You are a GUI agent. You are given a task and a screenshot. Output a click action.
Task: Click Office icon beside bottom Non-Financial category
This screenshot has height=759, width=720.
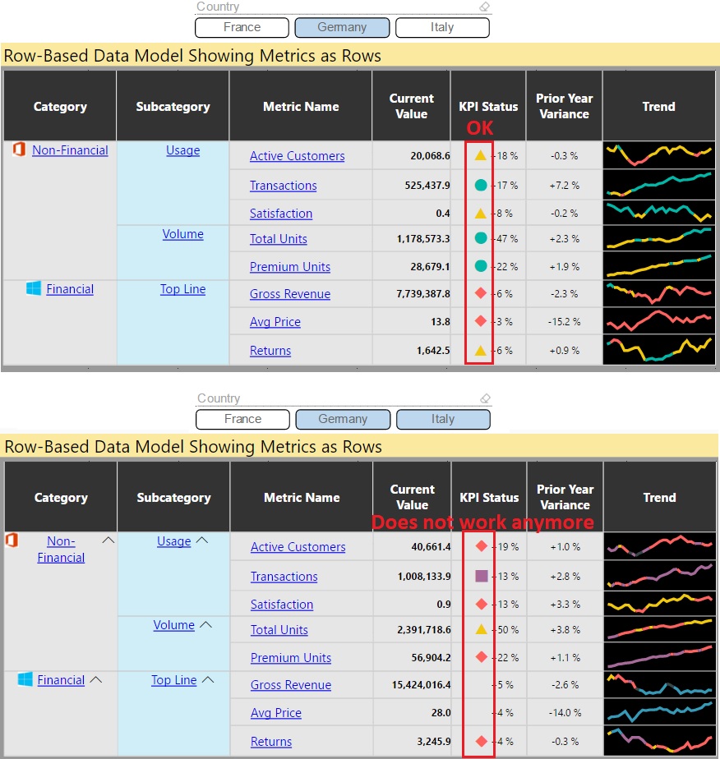12,540
